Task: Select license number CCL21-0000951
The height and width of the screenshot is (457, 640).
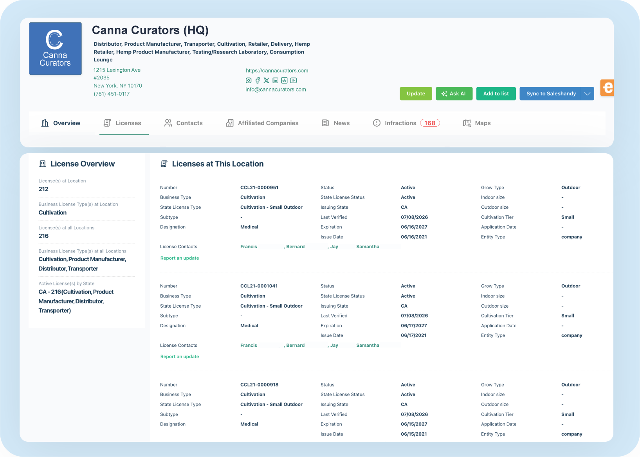Action: tap(260, 188)
